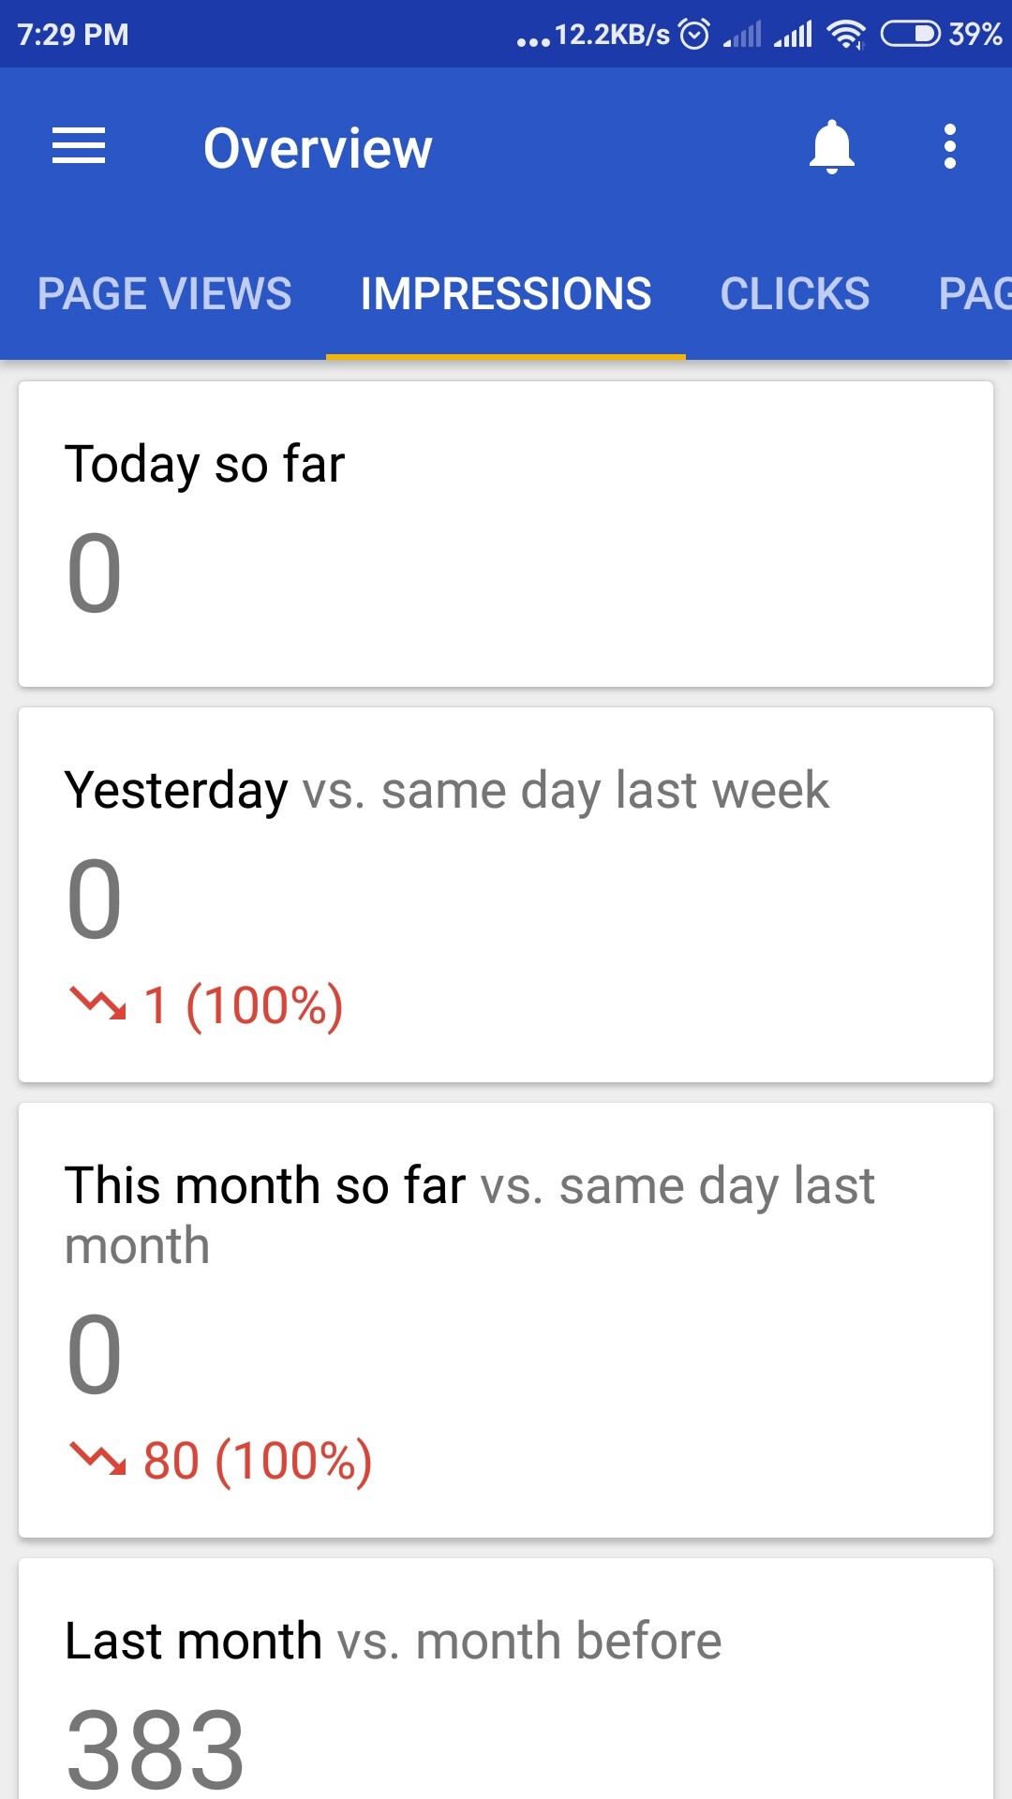Tap the red down-trend arrow under This month

(x=97, y=1459)
